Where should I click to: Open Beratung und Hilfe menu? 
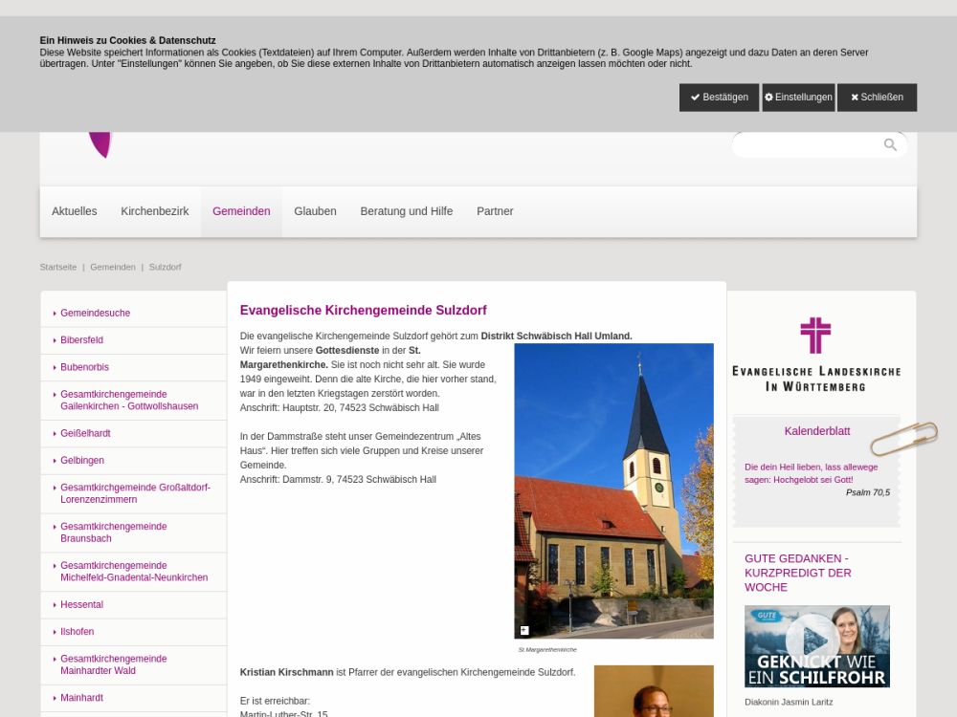pyautogui.click(x=407, y=211)
